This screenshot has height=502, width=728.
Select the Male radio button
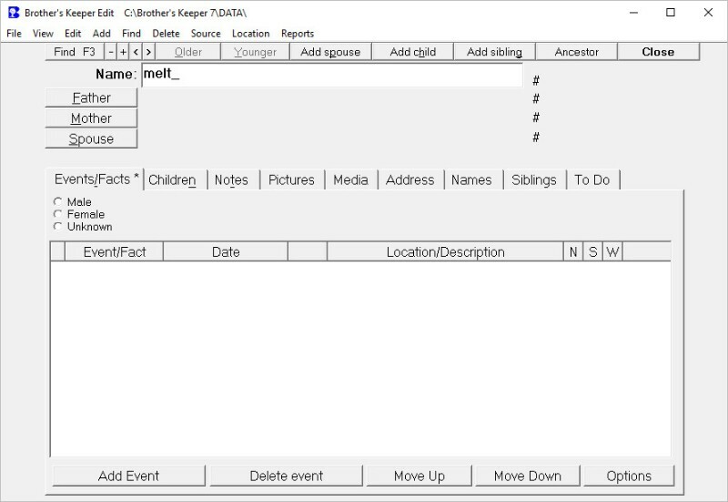coord(58,202)
